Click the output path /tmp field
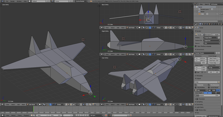This screenshot has width=223, height=117. click(206, 82)
